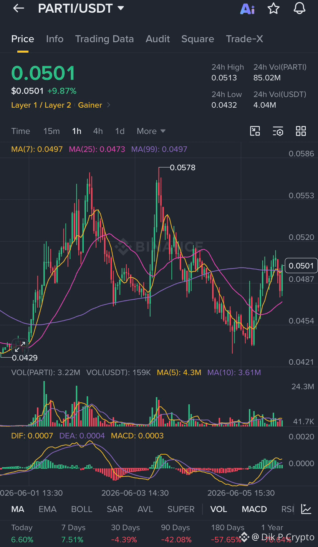
Task: Click the 24h Vol(PARTI) 85.02M value
Action: click(x=267, y=78)
